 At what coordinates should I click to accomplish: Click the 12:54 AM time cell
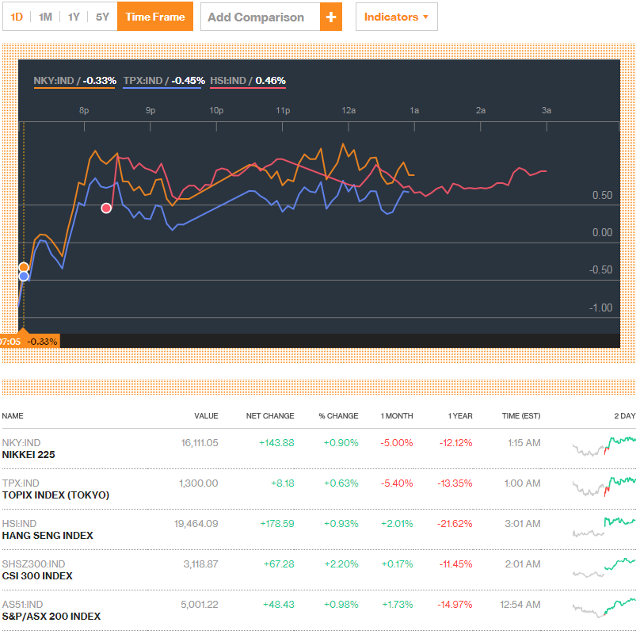point(520,605)
